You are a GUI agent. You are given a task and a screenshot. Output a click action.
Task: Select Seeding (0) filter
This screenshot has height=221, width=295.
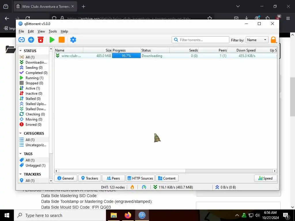(x=33, y=67)
